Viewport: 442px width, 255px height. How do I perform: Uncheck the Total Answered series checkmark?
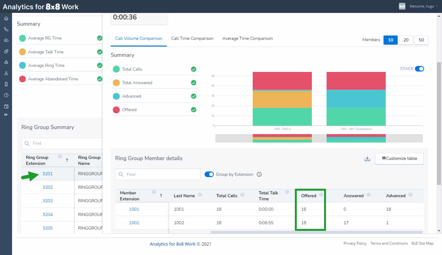(194, 83)
